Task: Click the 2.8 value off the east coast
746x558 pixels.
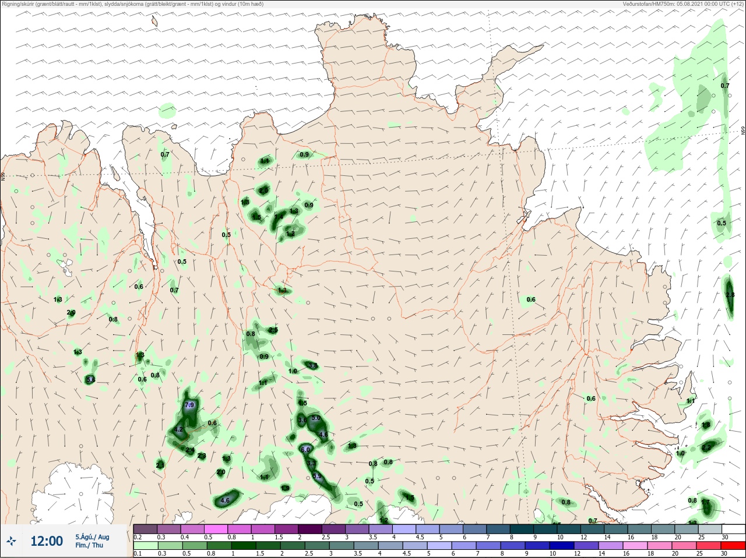Action: pyautogui.click(x=730, y=295)
